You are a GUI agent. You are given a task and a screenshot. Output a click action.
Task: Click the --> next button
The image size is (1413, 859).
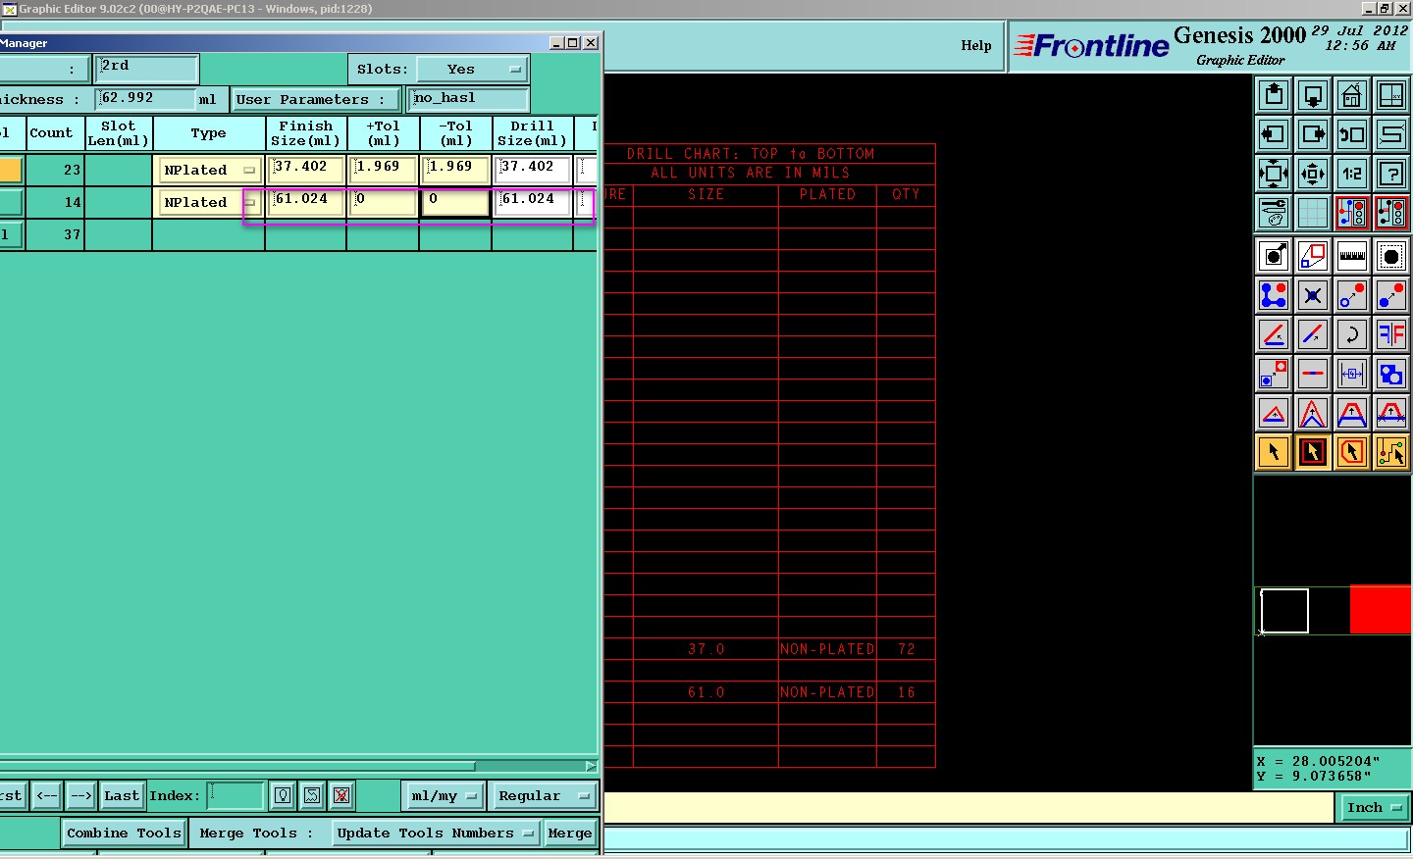tap(81, 795)
